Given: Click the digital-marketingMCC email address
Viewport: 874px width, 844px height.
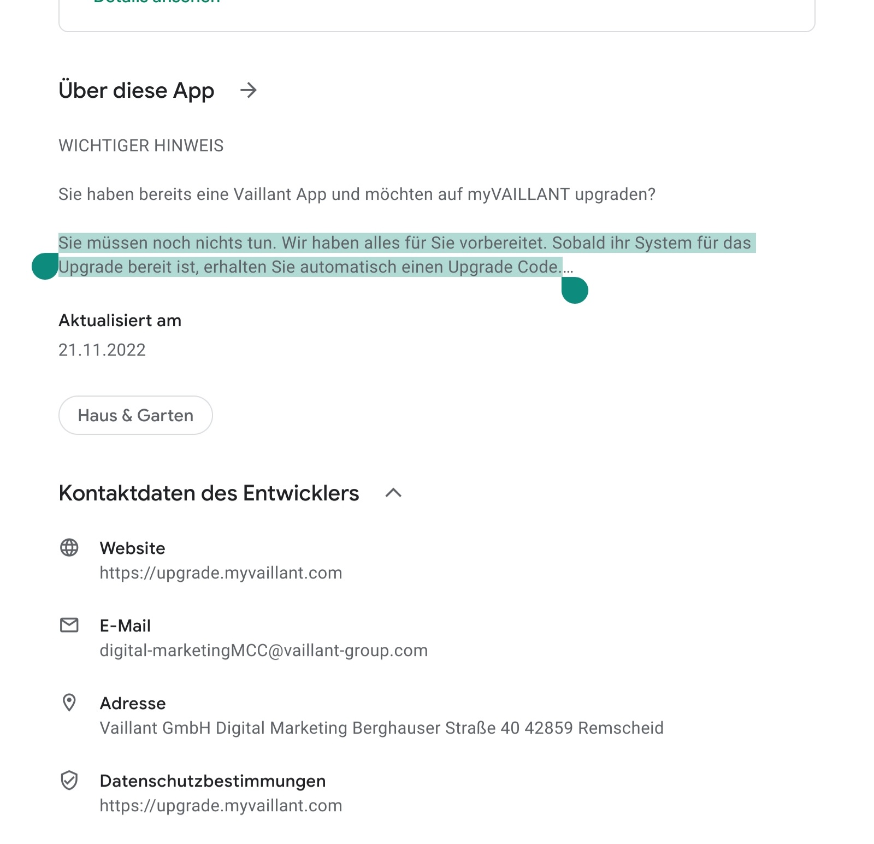Looking at the screenshot, I should [263, 650].
